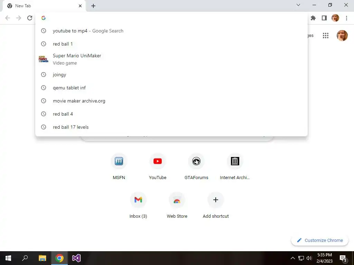The height and width of the screenshot is (265, 354).
Task: Select suggestion 'red ball 17 levels'
Action: 171,127
